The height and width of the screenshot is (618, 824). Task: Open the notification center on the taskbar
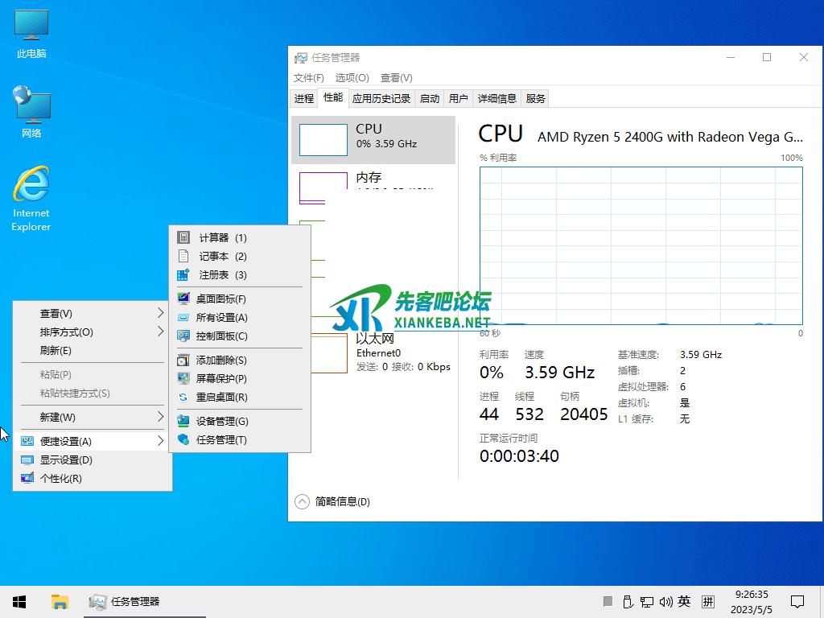tap(797, 601)
